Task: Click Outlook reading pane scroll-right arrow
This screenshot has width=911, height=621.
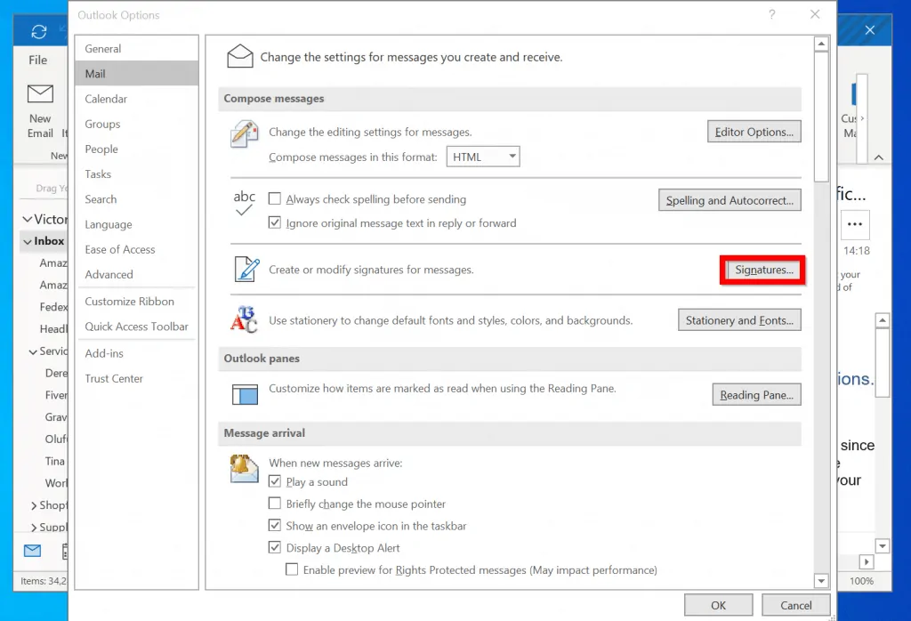Action: 867,561
